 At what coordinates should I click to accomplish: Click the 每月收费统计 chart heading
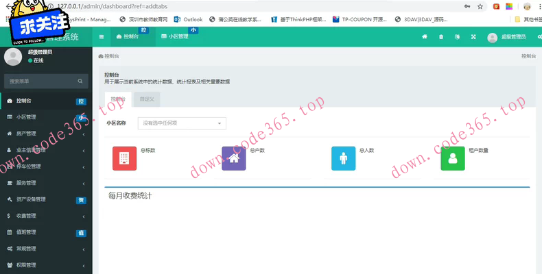pos(130,196)
